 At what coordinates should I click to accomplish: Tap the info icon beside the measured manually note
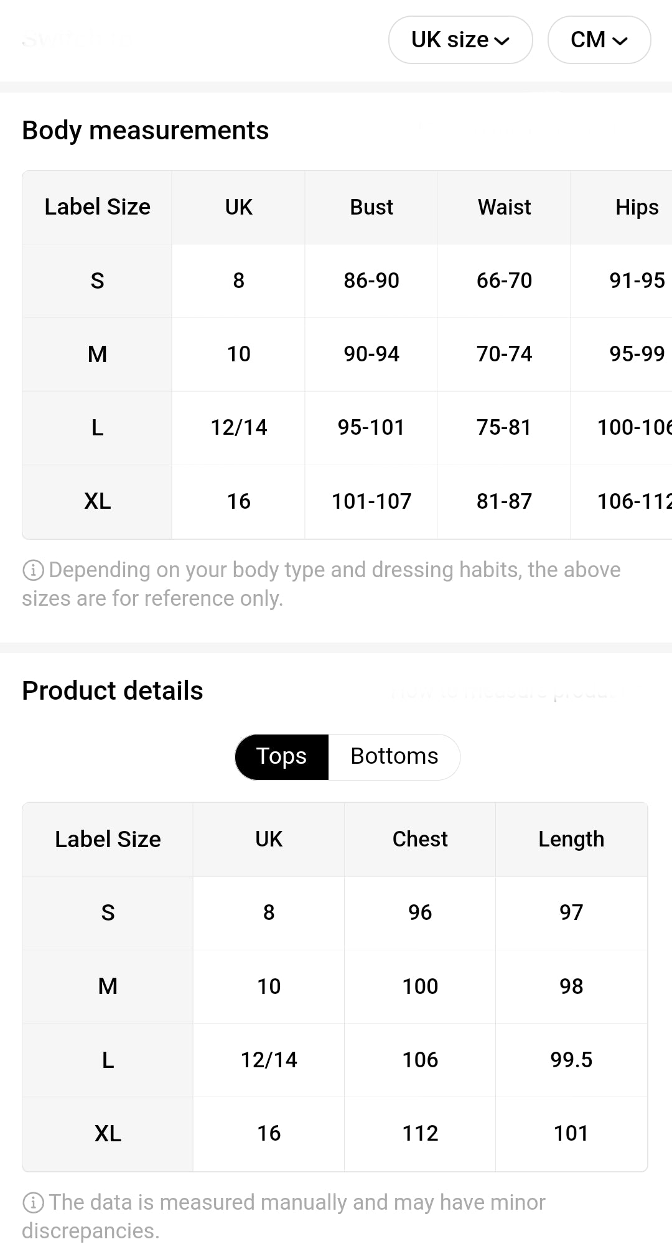33,1202
